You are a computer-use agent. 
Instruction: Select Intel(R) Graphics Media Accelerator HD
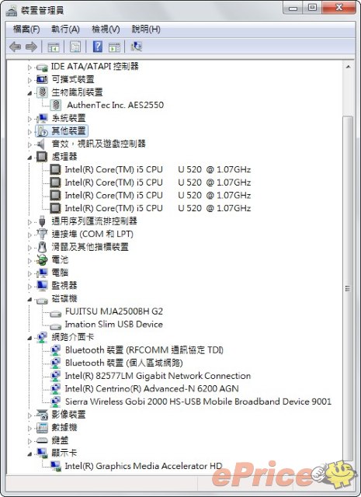coord(144,466)
